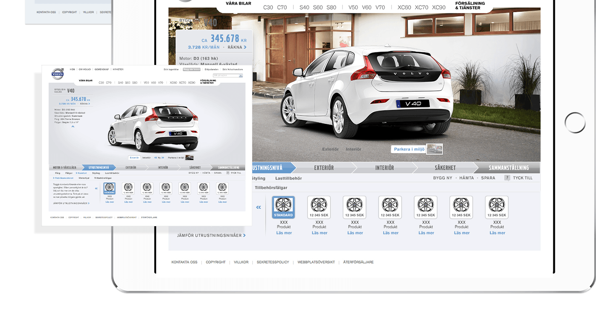
Task: Click Bygg din Volvo button in small screenshot
Action: pos(191,70)
